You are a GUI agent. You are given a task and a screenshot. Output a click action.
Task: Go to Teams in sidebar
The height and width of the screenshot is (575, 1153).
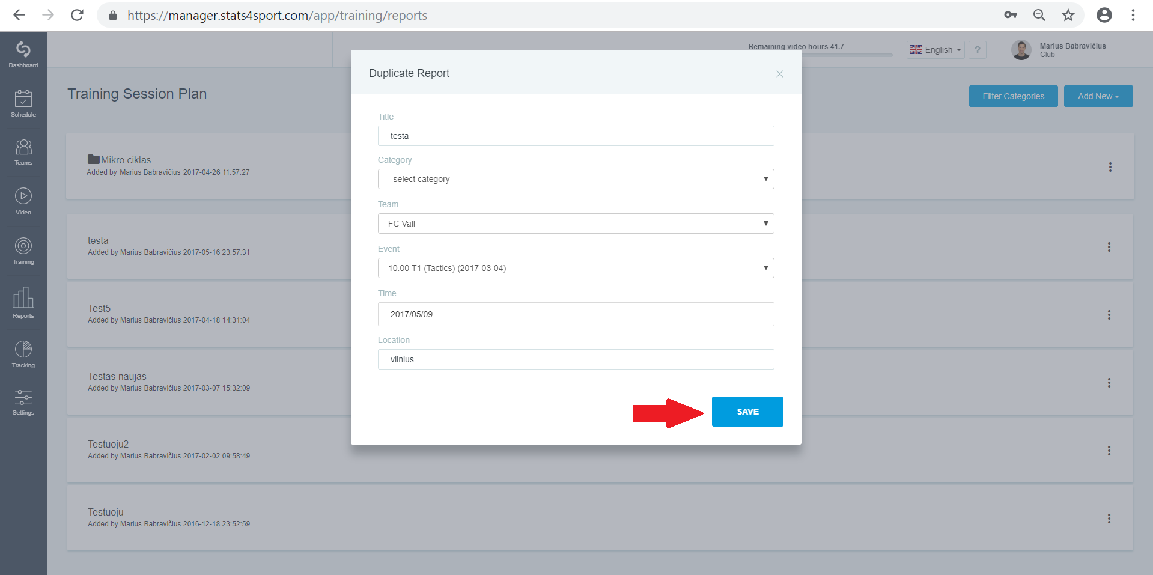(x=23, y=152)
